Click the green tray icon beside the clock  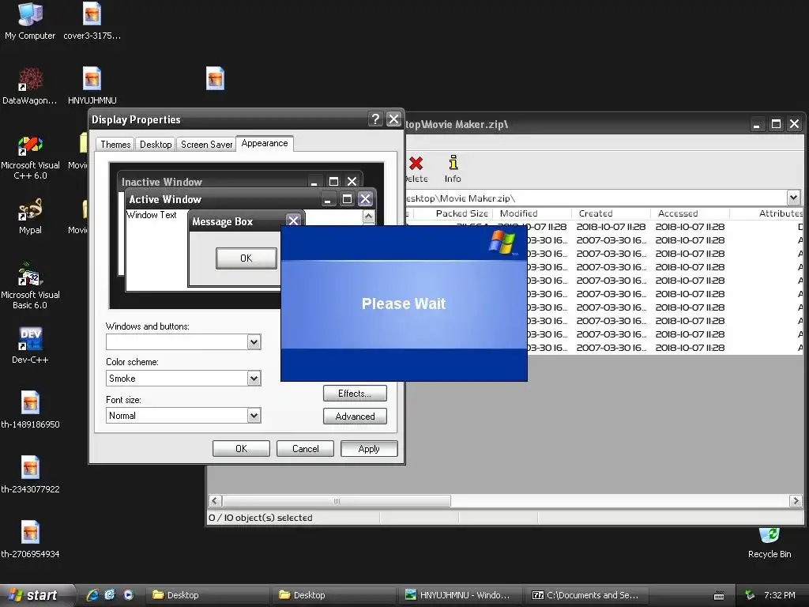(x=750, y=595)
